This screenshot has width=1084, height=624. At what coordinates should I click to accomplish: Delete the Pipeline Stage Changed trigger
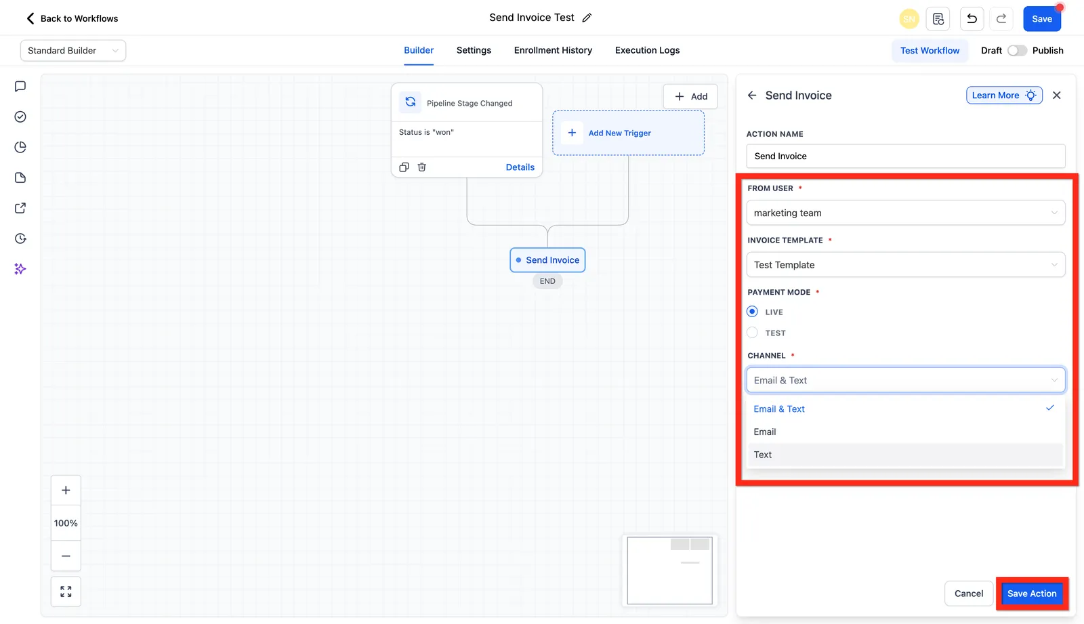tap(421, 167)
